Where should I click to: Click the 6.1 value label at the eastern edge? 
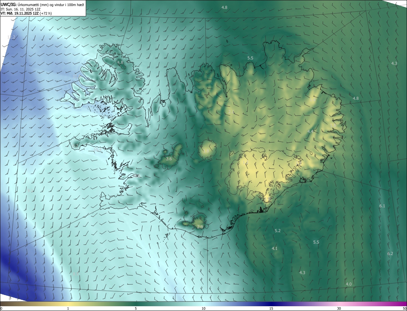coord(382,206)
